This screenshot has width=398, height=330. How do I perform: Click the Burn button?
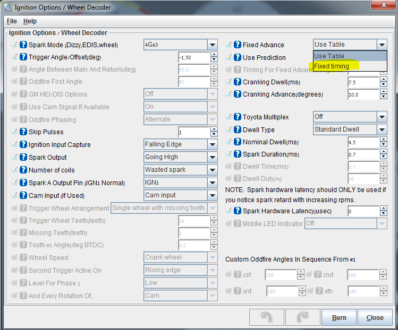[x=339, y=317]
